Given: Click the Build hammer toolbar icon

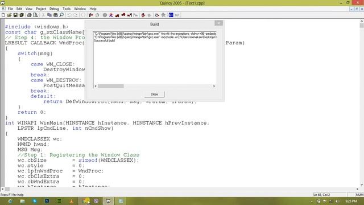Looking at the screenshot, I should [x=91, y=15].
